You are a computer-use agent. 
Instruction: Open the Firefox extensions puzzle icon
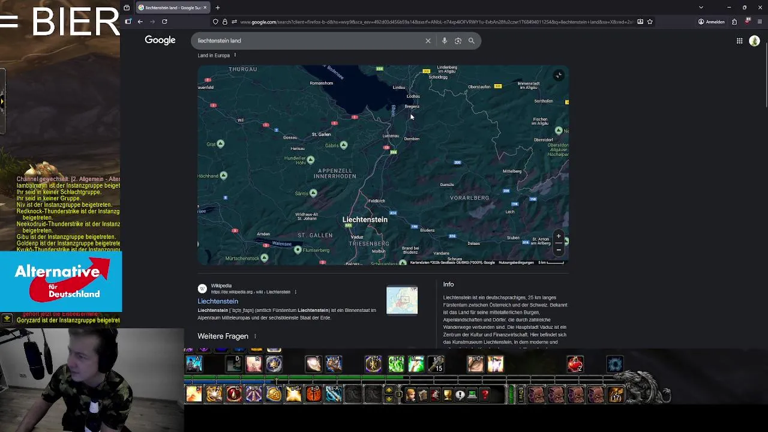tap(734, 22)
